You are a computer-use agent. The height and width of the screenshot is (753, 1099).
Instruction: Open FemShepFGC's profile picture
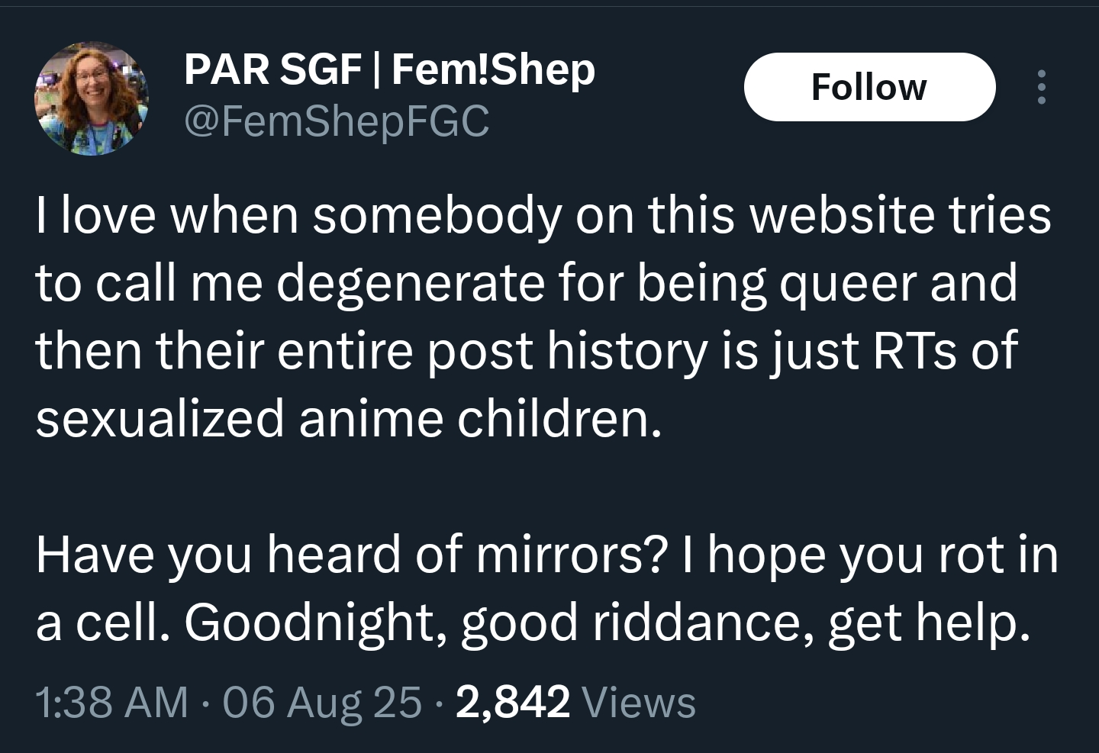91,98
